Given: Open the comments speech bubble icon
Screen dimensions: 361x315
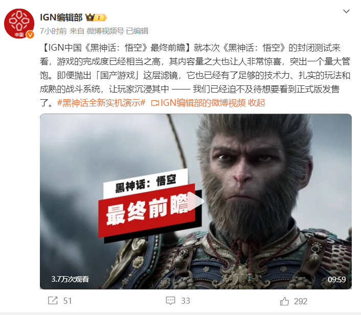Looking at the screenshot, I should 171,301.
